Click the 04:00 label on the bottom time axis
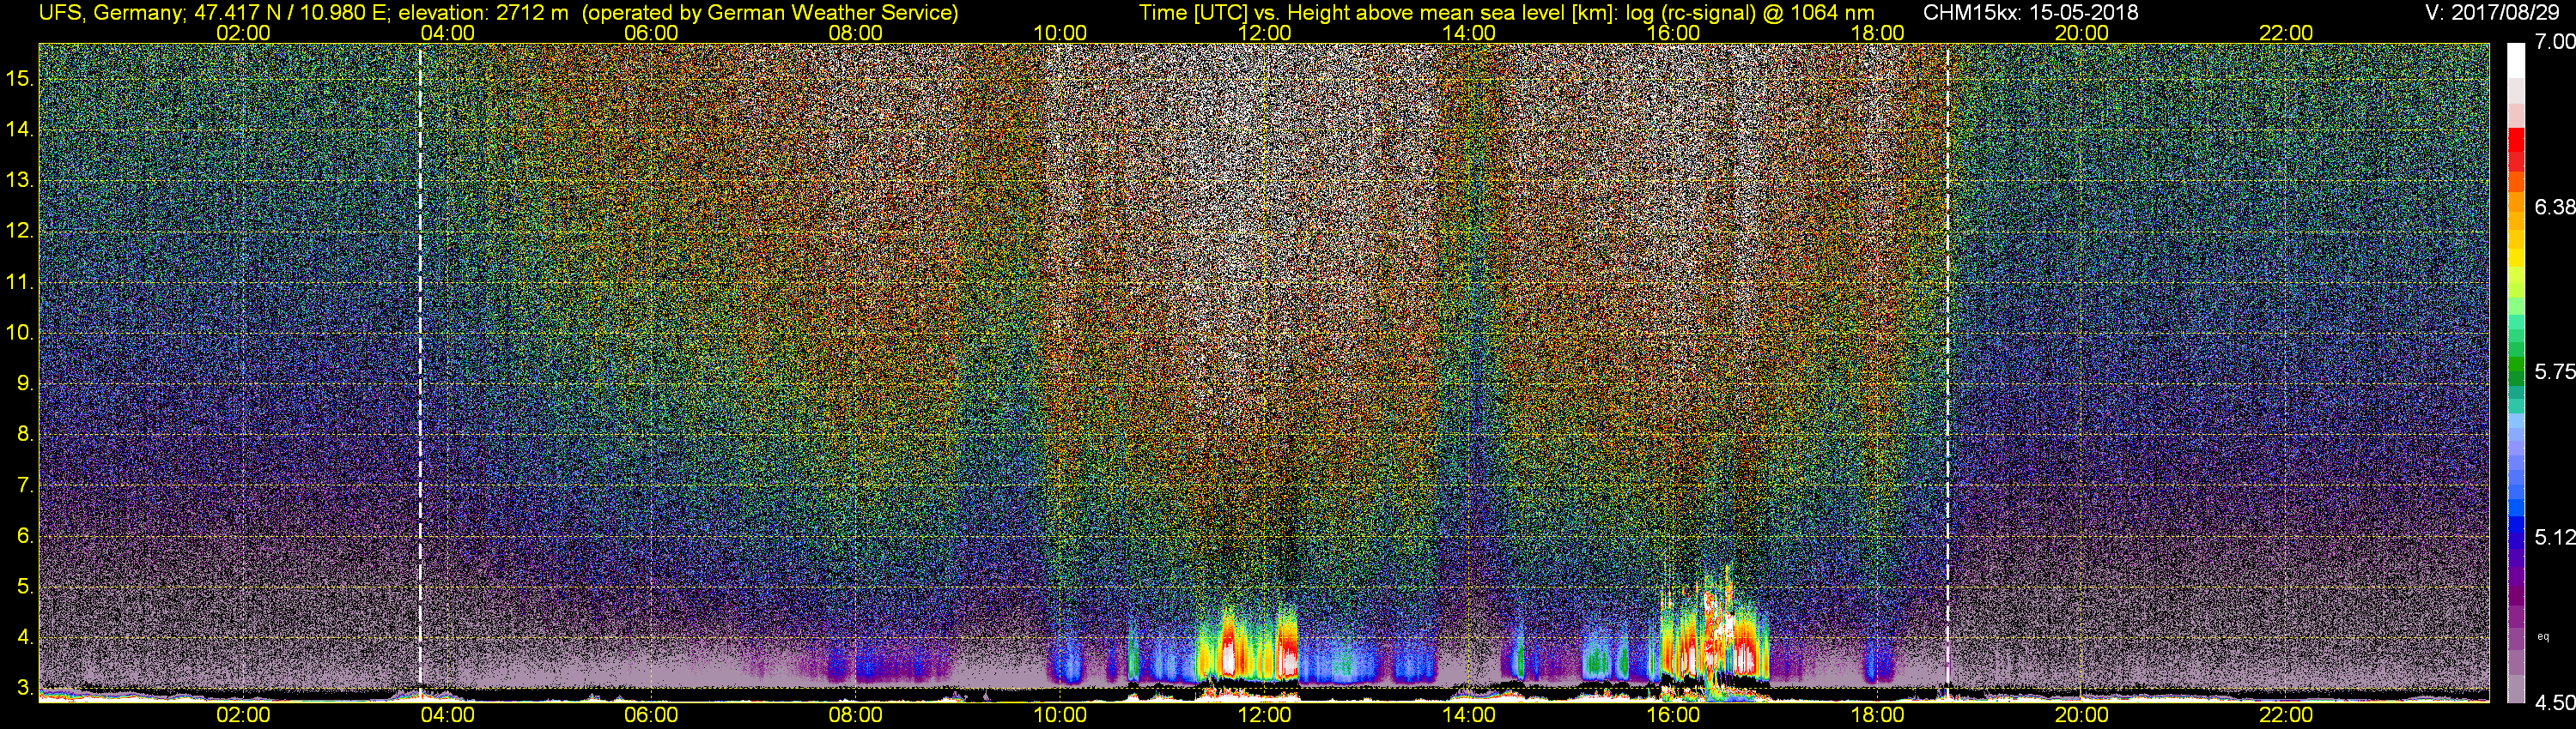This screenshot has width=2576, height=729. [447, 715]
